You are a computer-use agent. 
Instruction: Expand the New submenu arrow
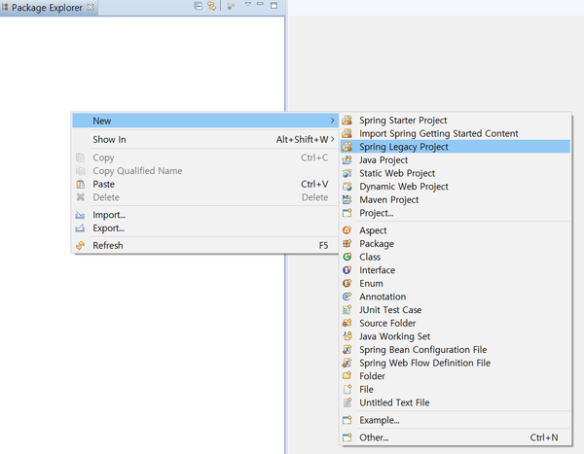332,121
